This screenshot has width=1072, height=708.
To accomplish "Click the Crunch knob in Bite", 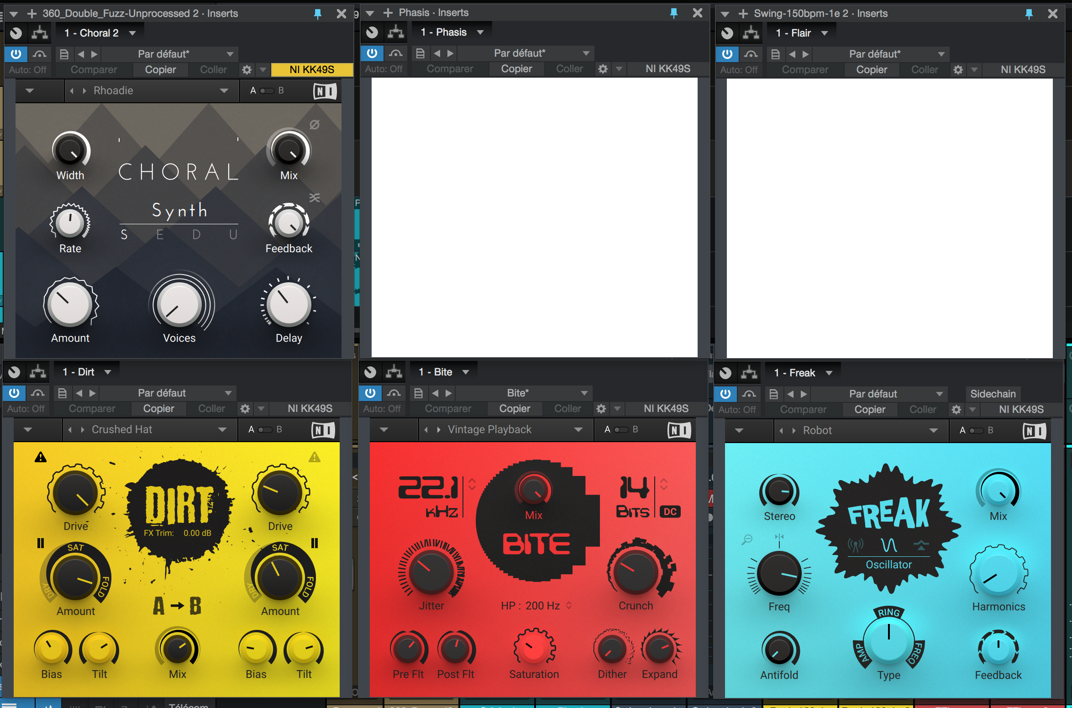I will pyautogui.click(x=636, y=572).
